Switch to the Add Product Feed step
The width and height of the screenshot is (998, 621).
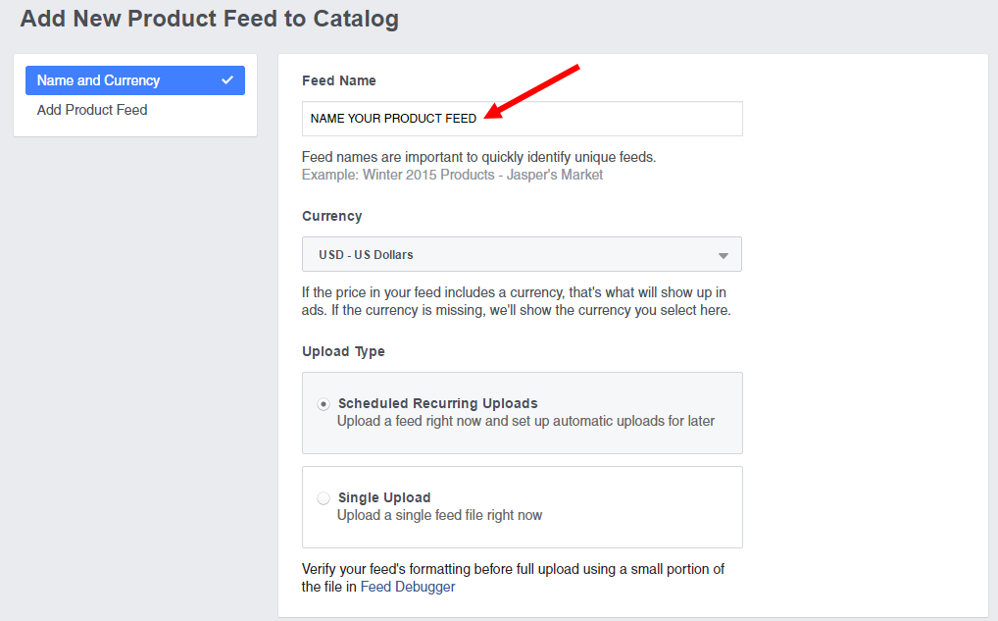pos(92,110)
